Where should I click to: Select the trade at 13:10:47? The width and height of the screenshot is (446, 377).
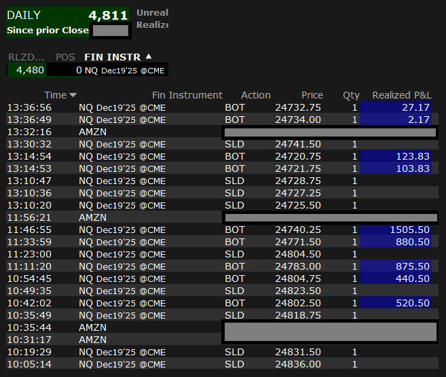coord(222,181)
